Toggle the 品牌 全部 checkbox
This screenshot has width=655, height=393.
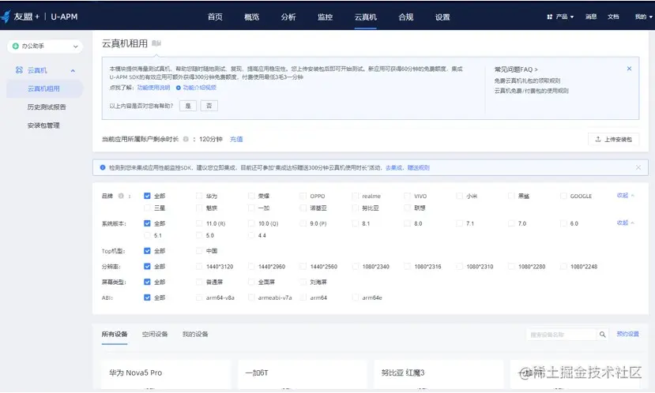[x=147, y=196]
